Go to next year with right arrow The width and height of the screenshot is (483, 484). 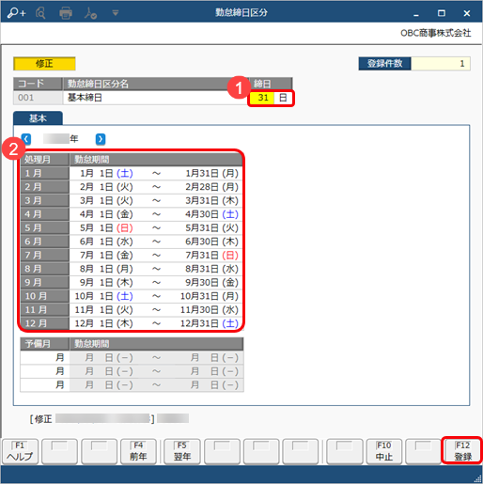(101, 139)
